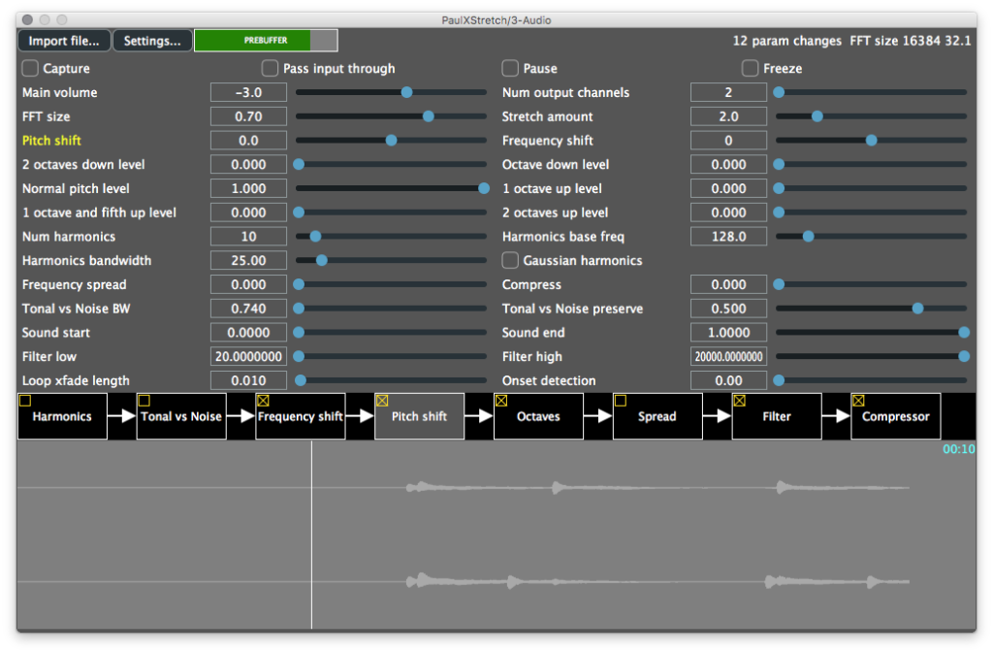The height and width of the screenshot is (653, 993).
Task: Click the FFT size value field 0.70
Action: pyautogui.click(x=248, y=116)
